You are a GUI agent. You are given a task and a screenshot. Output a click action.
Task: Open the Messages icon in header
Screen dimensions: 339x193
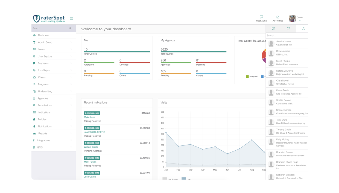point(261,17)
